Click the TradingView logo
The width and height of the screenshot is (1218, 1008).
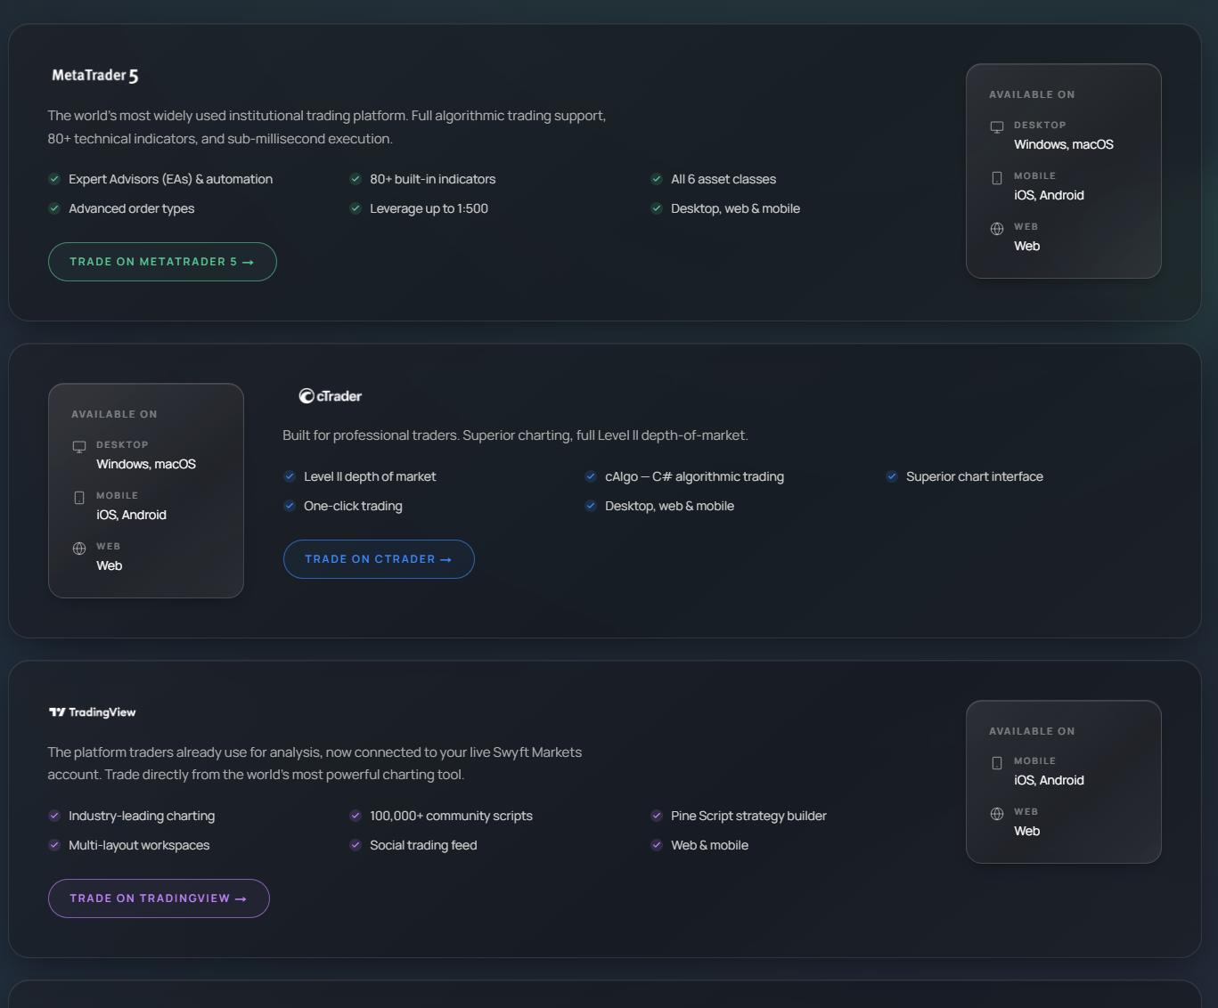tap(92, 712)
